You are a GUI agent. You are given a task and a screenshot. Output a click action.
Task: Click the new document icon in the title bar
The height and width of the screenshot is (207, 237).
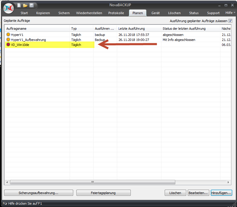(19, 5)
